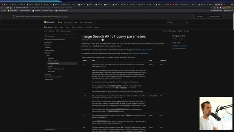The image size is (234, 132).
Task: Jump to Filter query parameters in article outline
Action: pos(179,48)
